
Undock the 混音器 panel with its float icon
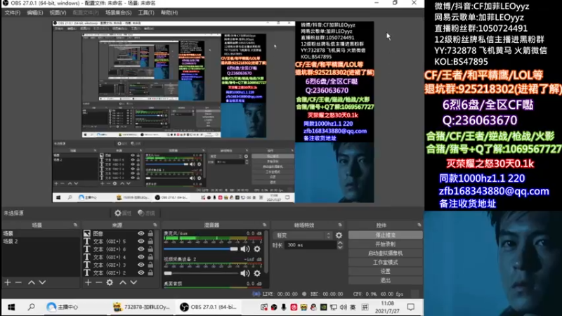tap(265, 225)
